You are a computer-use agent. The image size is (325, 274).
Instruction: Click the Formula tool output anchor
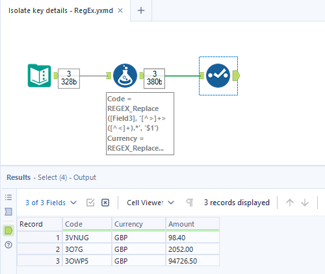pyautogui.click(x=142, y=75)
